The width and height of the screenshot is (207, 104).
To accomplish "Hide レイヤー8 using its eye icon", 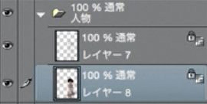I will [x=8, y=83].
